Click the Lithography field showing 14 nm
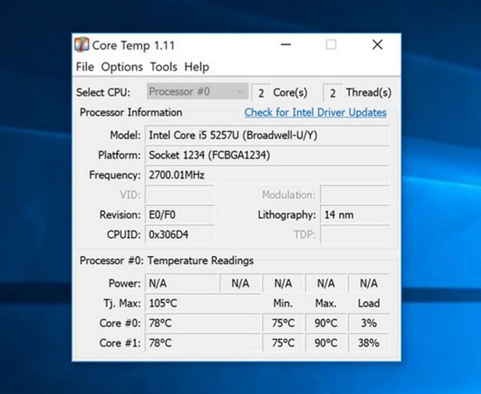 pyautogui.click(x=355, y=214)
